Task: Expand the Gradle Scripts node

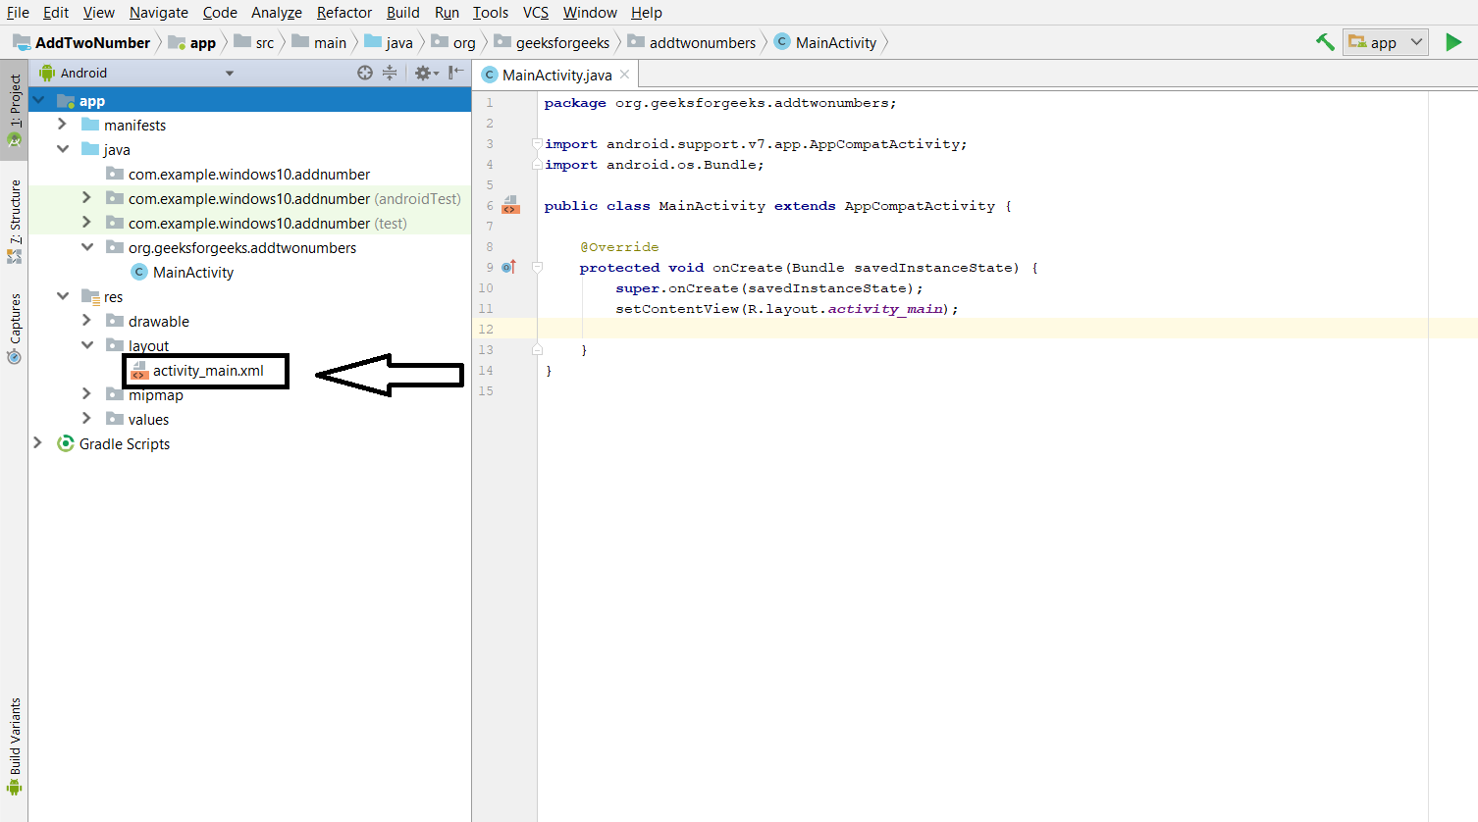Action: 38,443
